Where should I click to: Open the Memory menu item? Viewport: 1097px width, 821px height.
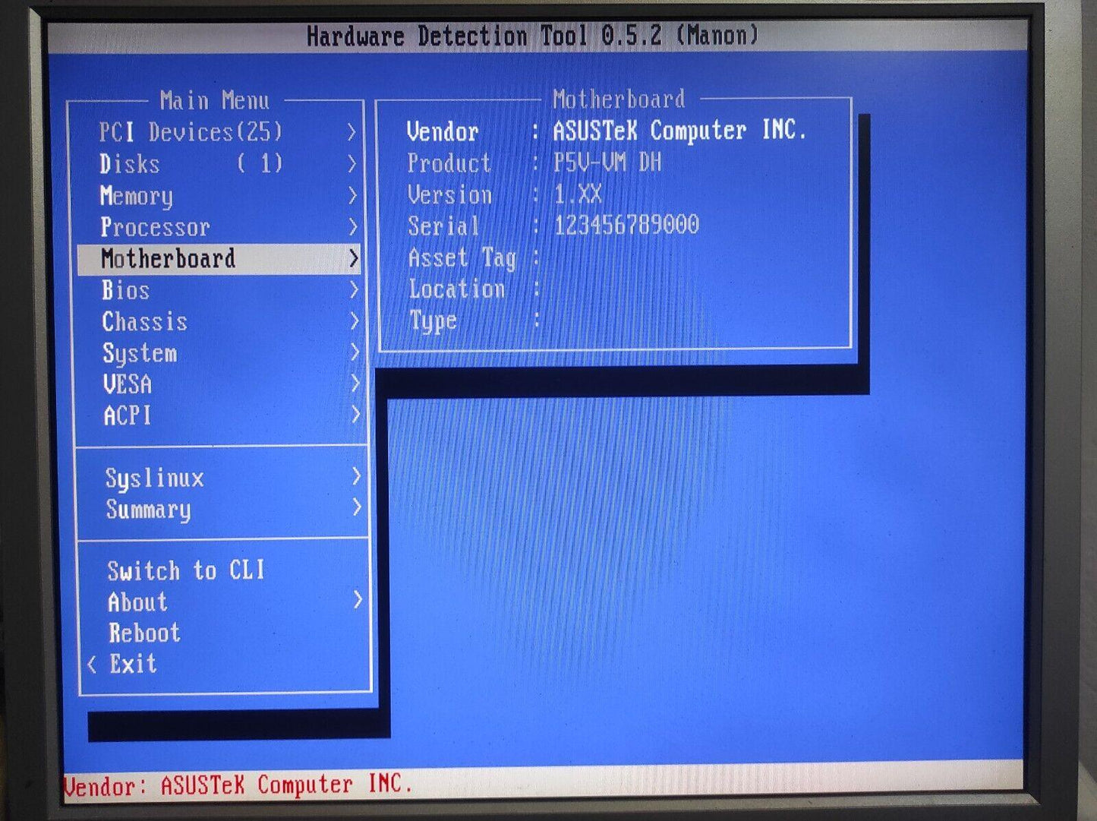pyautogui.click(x=137, y=196)
